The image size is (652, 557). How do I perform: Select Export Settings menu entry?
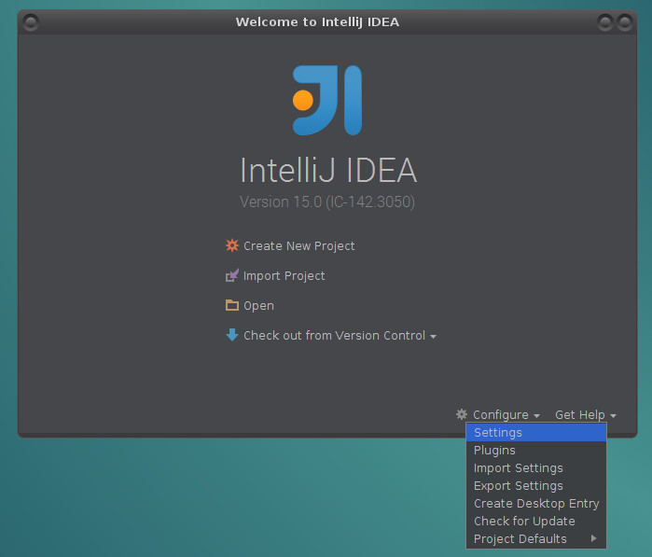click(x=536, y=485)
